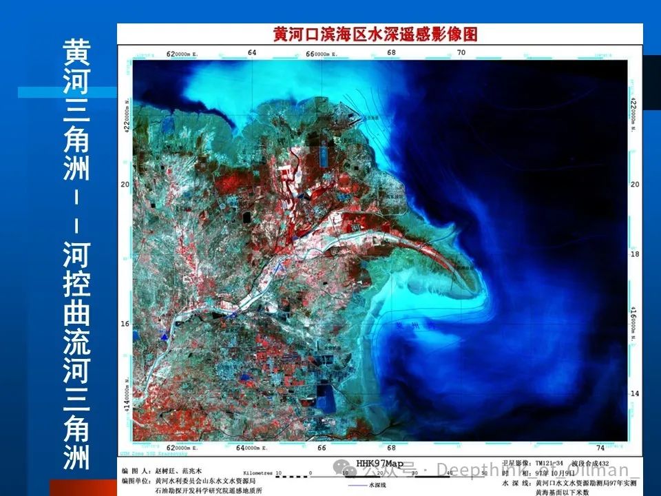Click the axis label 14 beside the map
The height and width of the screenshot is (496, 661).
click(635, 393)
